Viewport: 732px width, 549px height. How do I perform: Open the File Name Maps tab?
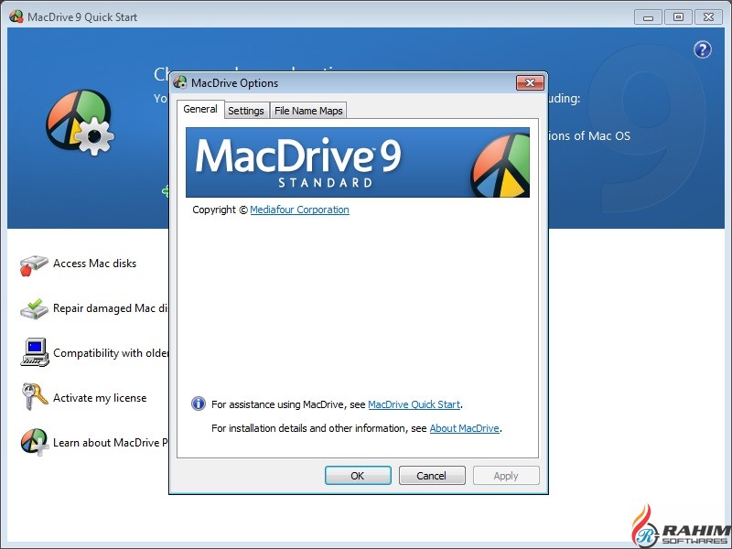(x=308, y=111)
